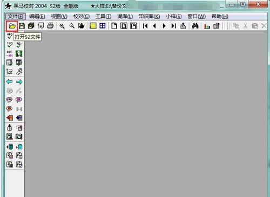Click the greyed-out paste icon
Image resolution: width=270 pixels, height=197 pixels.
[255, 26]
